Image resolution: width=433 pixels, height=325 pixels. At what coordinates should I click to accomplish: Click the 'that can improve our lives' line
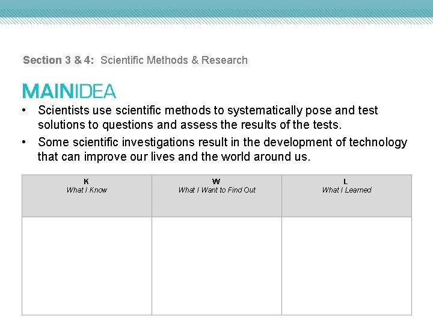(174, 156)
